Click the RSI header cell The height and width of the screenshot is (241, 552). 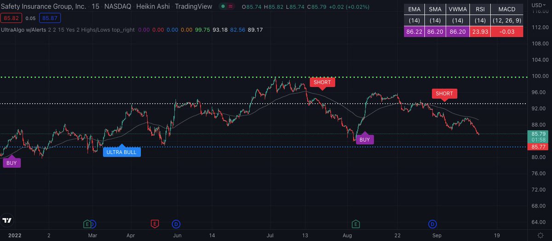(479, 9)
